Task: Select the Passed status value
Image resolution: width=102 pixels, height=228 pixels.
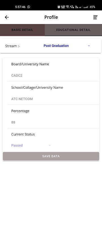Action: coord(17,145)
